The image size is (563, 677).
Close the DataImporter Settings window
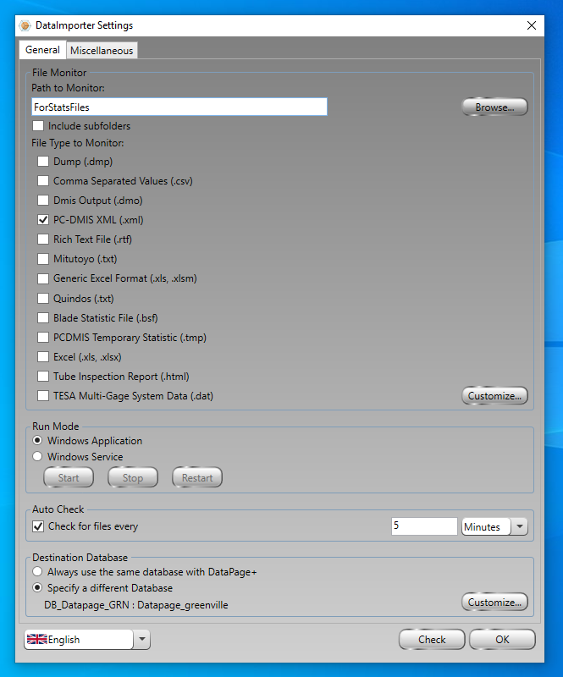pos(532,25)
